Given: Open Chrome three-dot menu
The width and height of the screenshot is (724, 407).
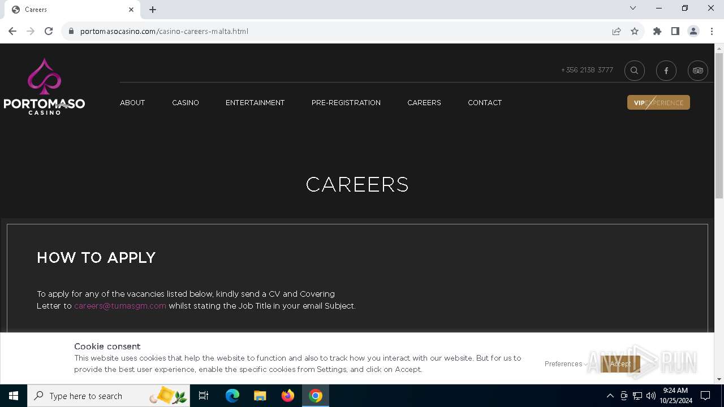Looking at the screenshot, I should [712, 31].
